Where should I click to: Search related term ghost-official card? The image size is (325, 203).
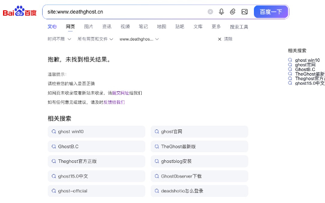[96, 191]
